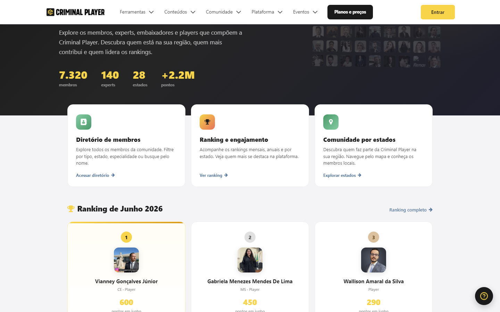Image resolution: width=500 pixels, height=312 pixels.
Task: Click the MS · Player label
Action: [250, 289]
